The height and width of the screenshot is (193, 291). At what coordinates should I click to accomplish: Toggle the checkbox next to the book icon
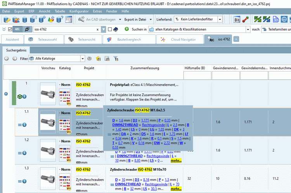point(110,29)
